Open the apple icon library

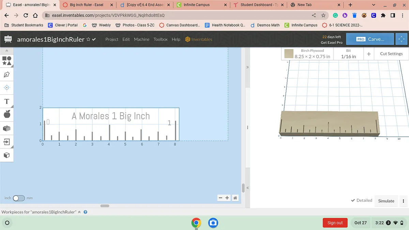[7, 114]
